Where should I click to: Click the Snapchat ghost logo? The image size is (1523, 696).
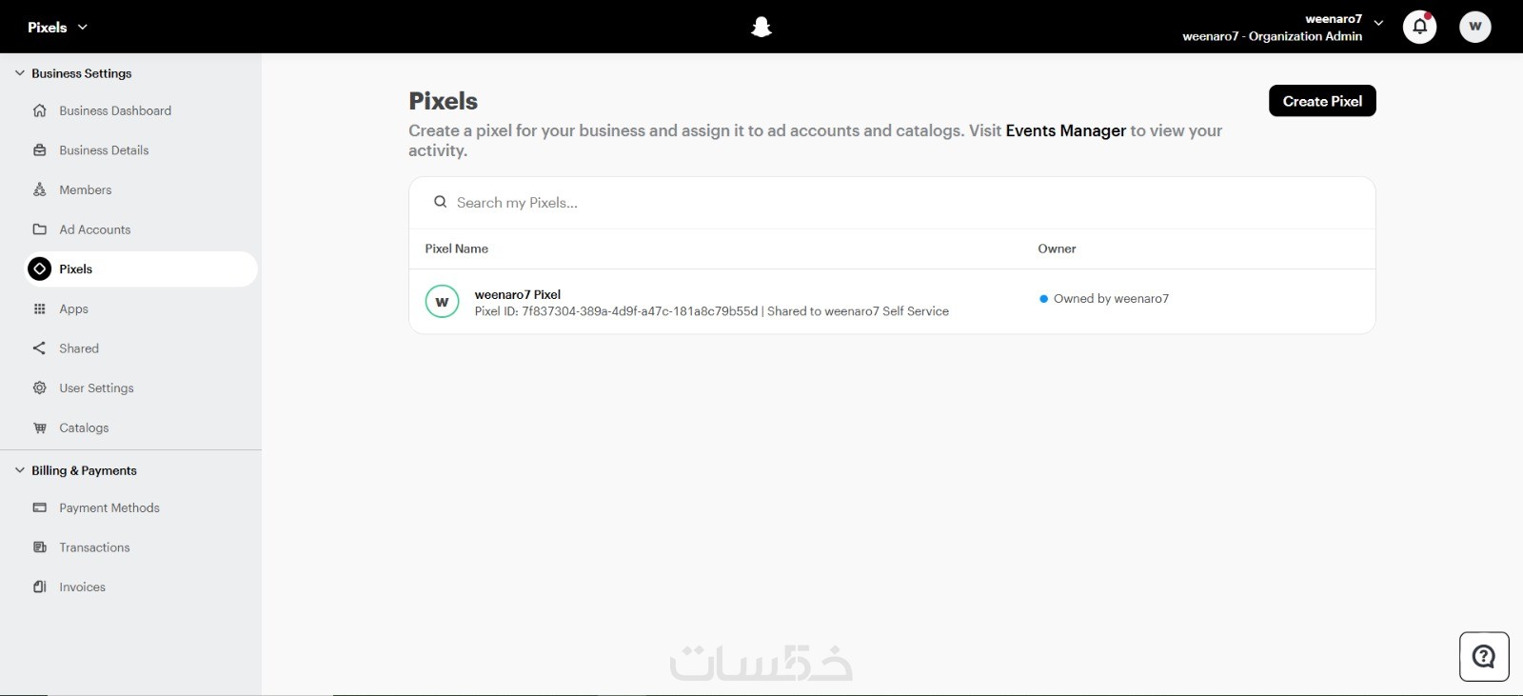click(x=761, y=27)
